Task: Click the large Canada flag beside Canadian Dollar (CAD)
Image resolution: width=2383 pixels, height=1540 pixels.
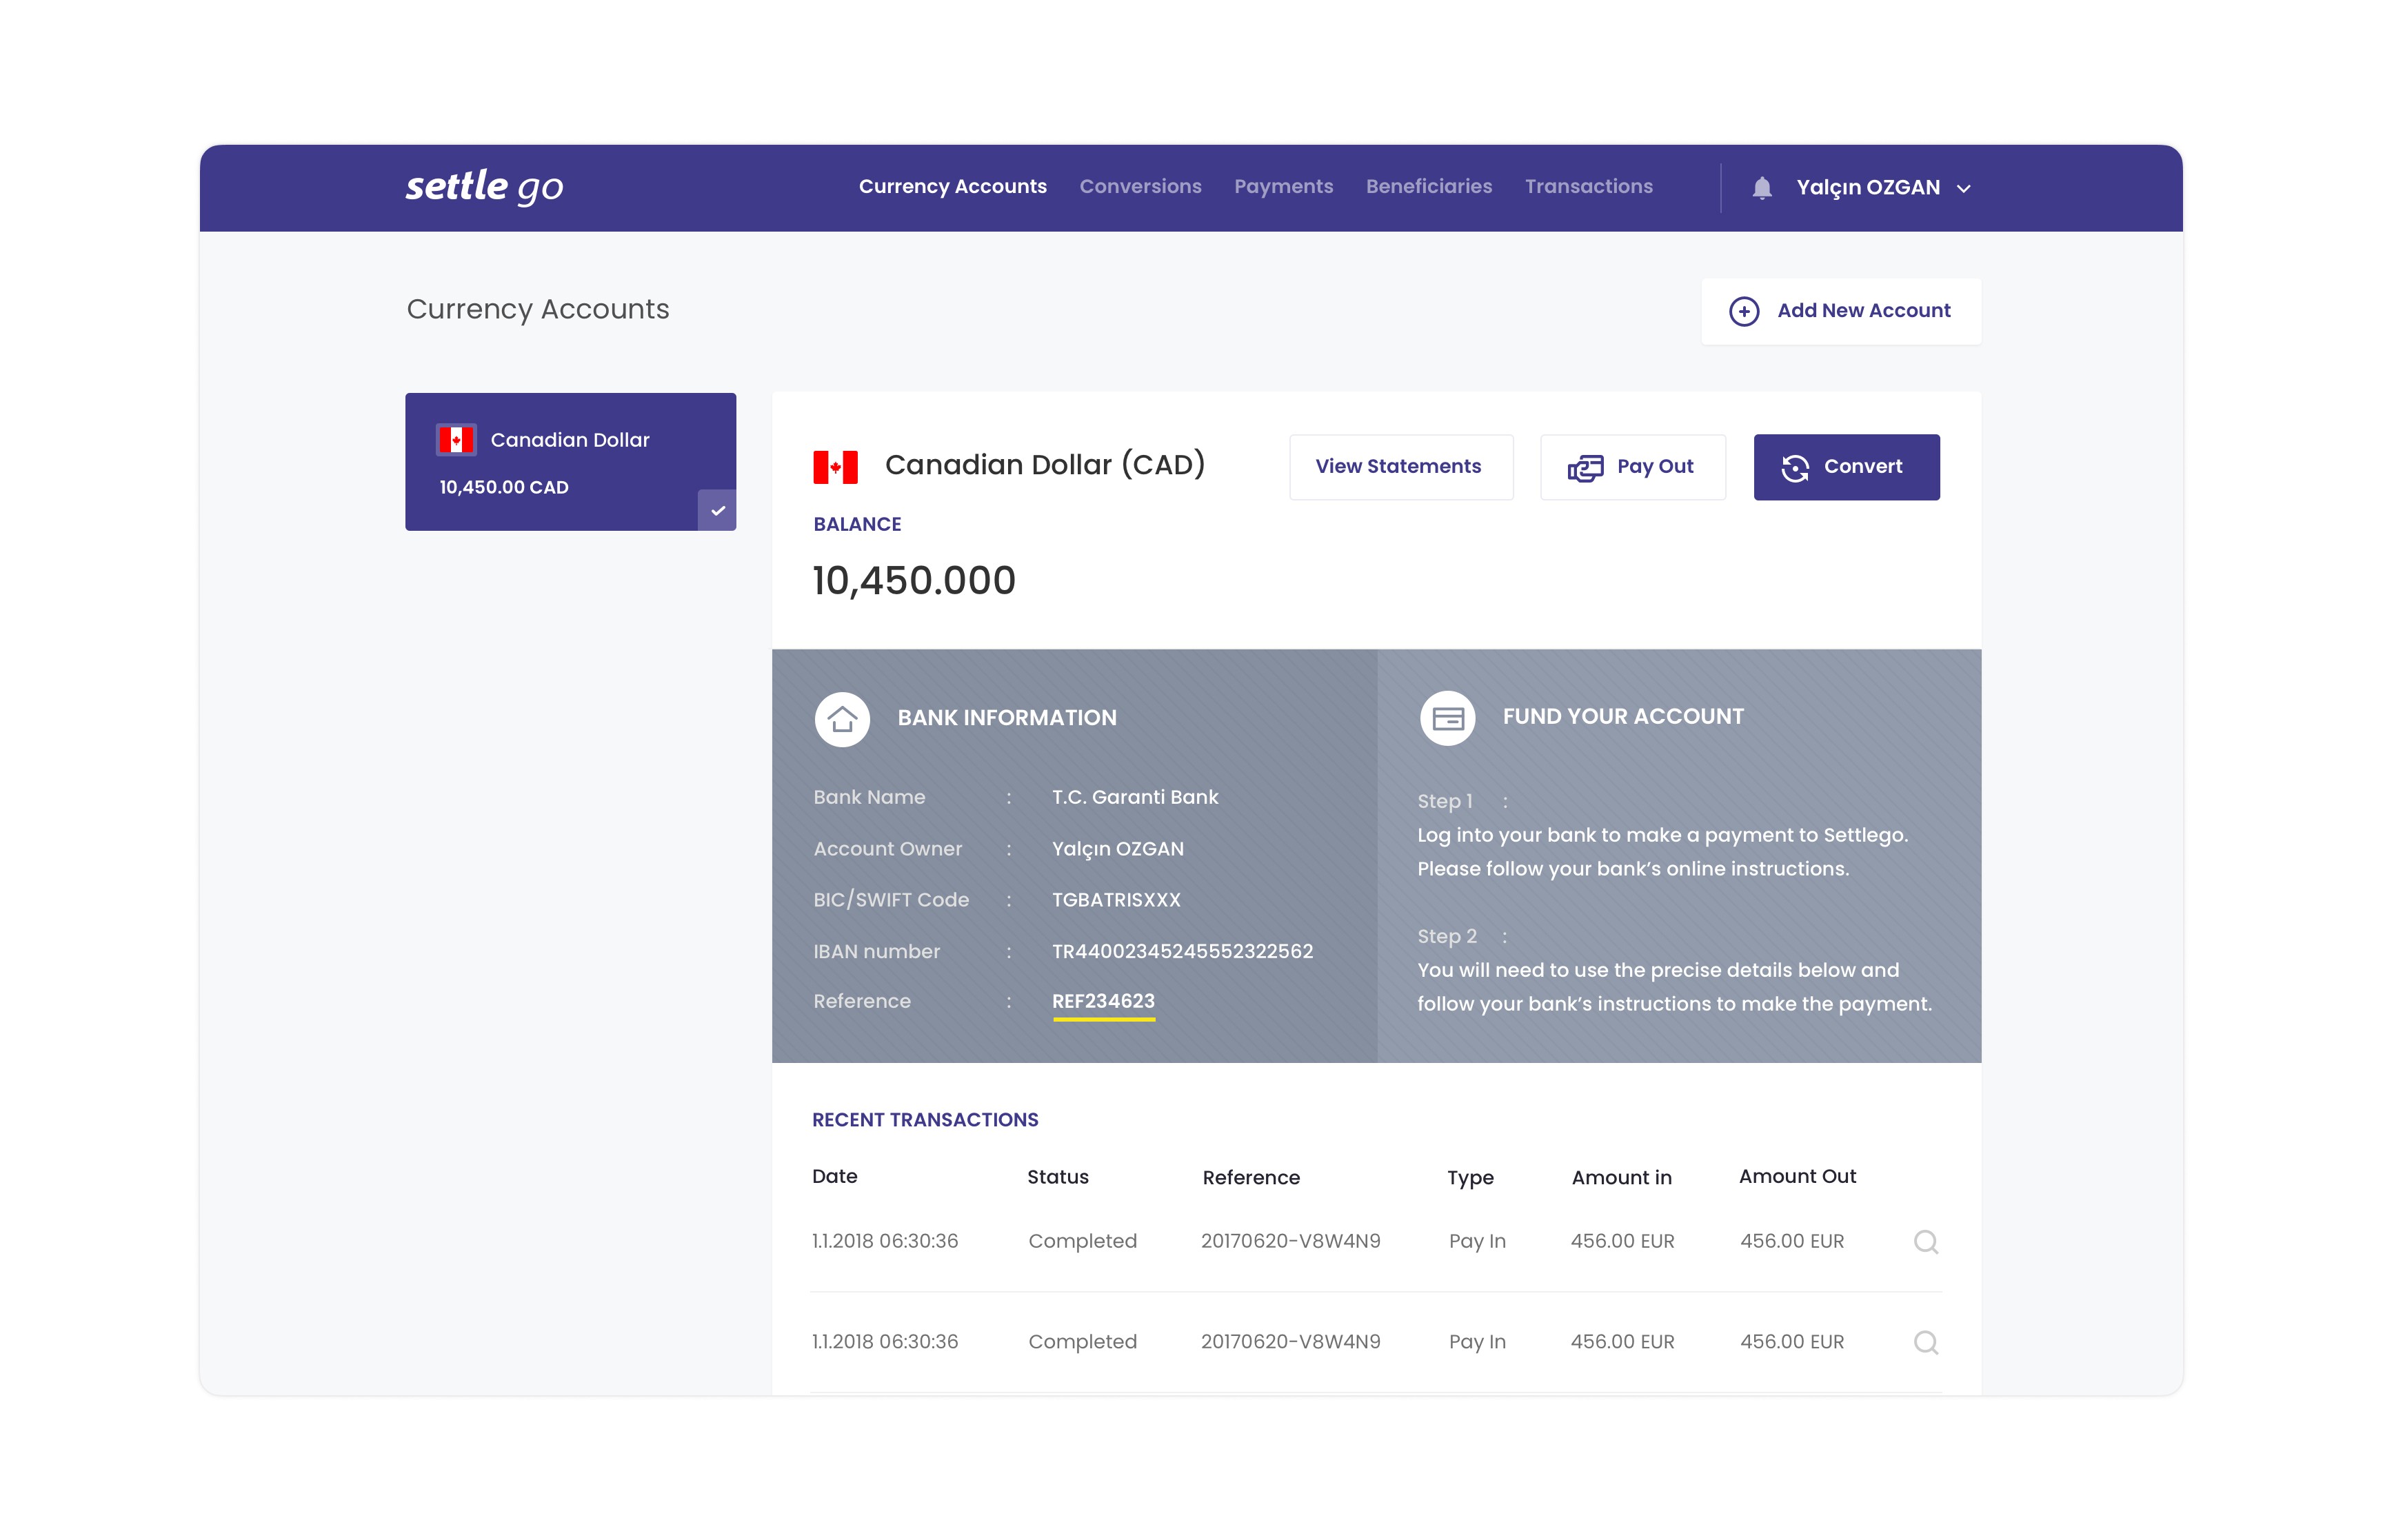Action: point(835,466)
